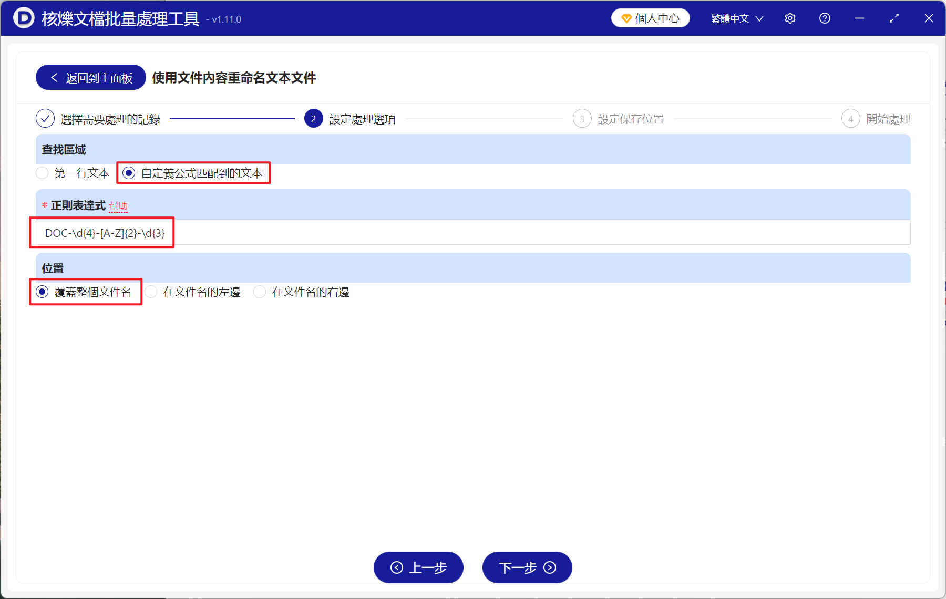
Task: Open the 繁體中文 language dropdown
Action: coord(736,18)
